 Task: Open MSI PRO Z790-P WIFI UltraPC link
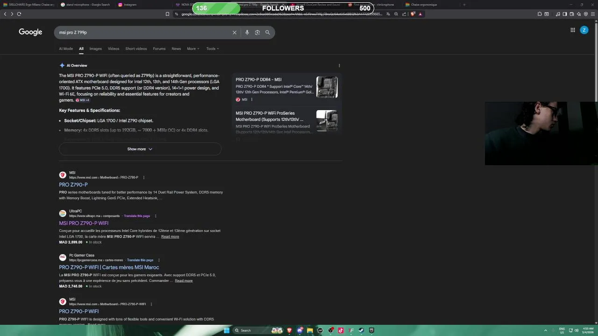pyautogui.click(x=84, y=223)
